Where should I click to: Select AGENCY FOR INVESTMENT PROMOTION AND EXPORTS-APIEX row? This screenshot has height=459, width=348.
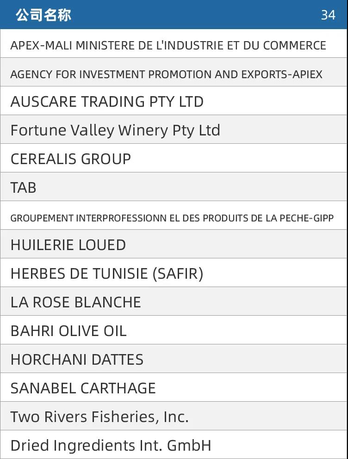click(174, 72)
